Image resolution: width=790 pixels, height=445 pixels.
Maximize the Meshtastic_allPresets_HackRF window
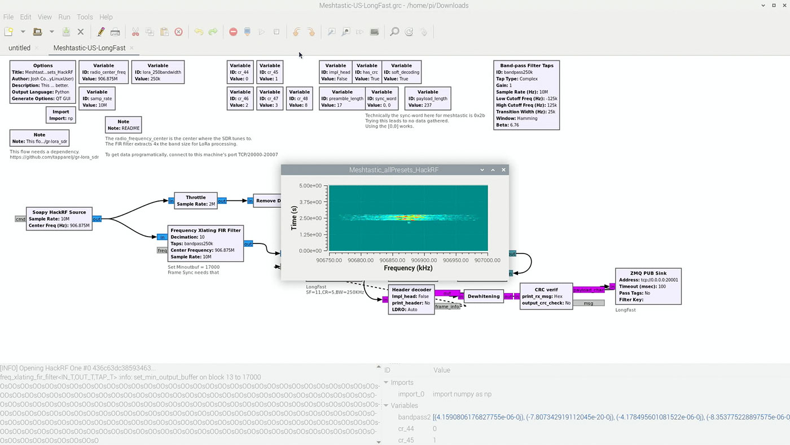493,169
